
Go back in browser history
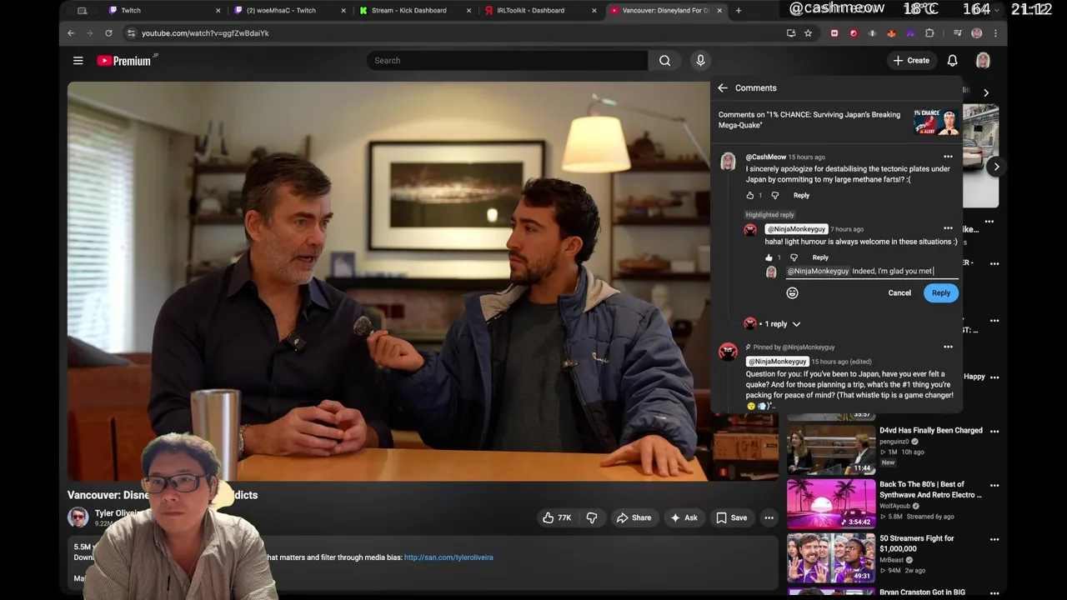(71, 33)
